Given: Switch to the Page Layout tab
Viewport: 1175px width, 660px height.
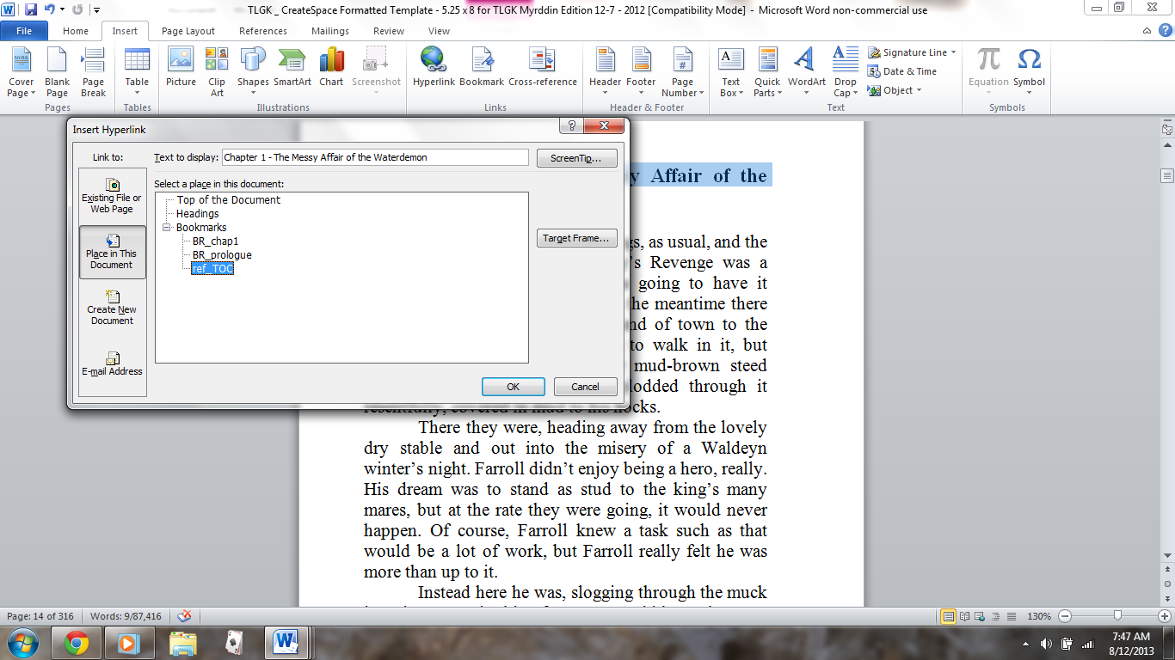Looking at the screenshot, I should click(188, 31).
